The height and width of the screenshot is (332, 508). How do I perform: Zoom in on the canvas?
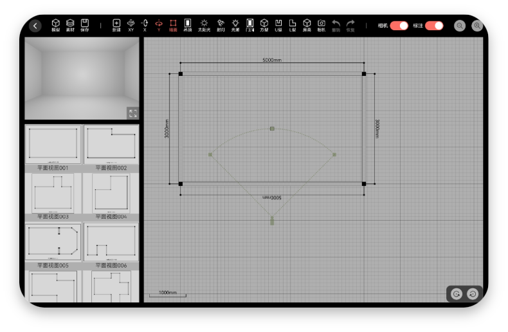pos(477,26)
